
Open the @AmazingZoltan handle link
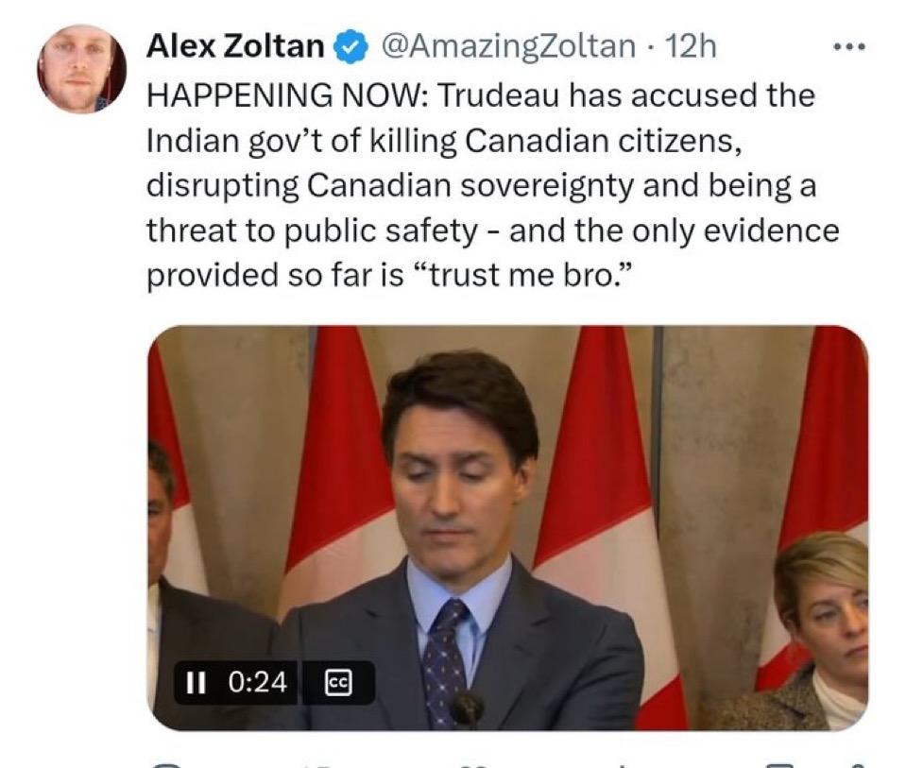click(508, 47)
